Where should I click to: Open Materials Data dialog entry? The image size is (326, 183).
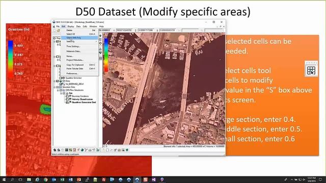pyautogui.click(x=79, y=51)
